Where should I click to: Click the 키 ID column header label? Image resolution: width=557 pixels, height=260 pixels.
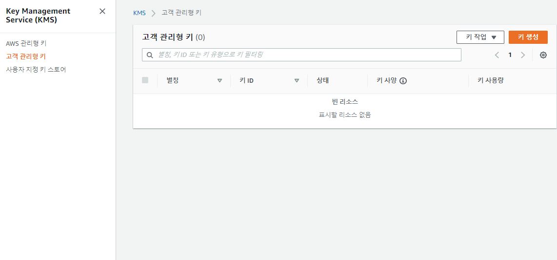(246, 80)
